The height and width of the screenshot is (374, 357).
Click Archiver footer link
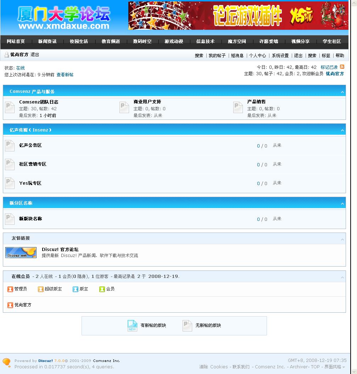tap(299, 367)
